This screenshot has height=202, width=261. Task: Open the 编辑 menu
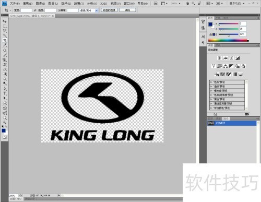pyautogui.click(x=28, y=4)
